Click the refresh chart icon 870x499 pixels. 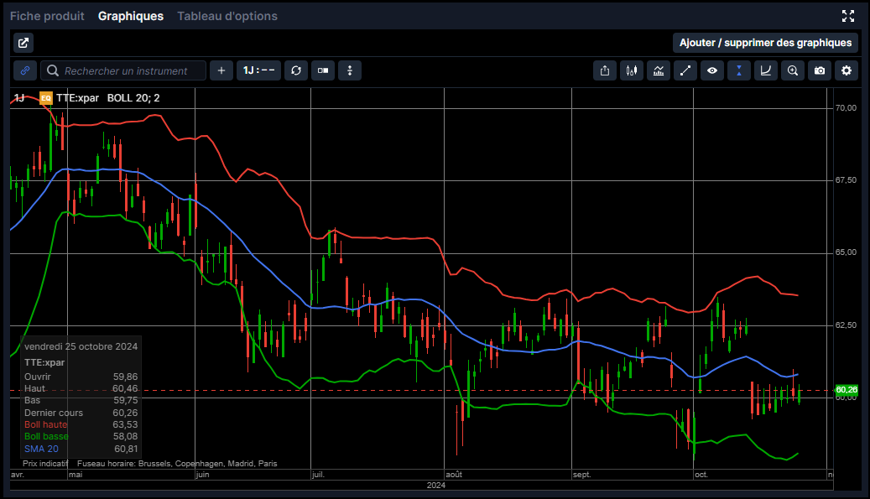(x=296, y=70)
